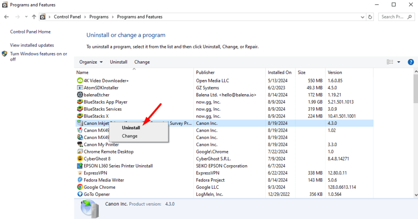Open the recent locations dropdown arrow

point(26,17)
